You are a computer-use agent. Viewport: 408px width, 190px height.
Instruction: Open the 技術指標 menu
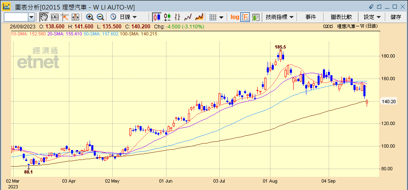pos(280,17)
